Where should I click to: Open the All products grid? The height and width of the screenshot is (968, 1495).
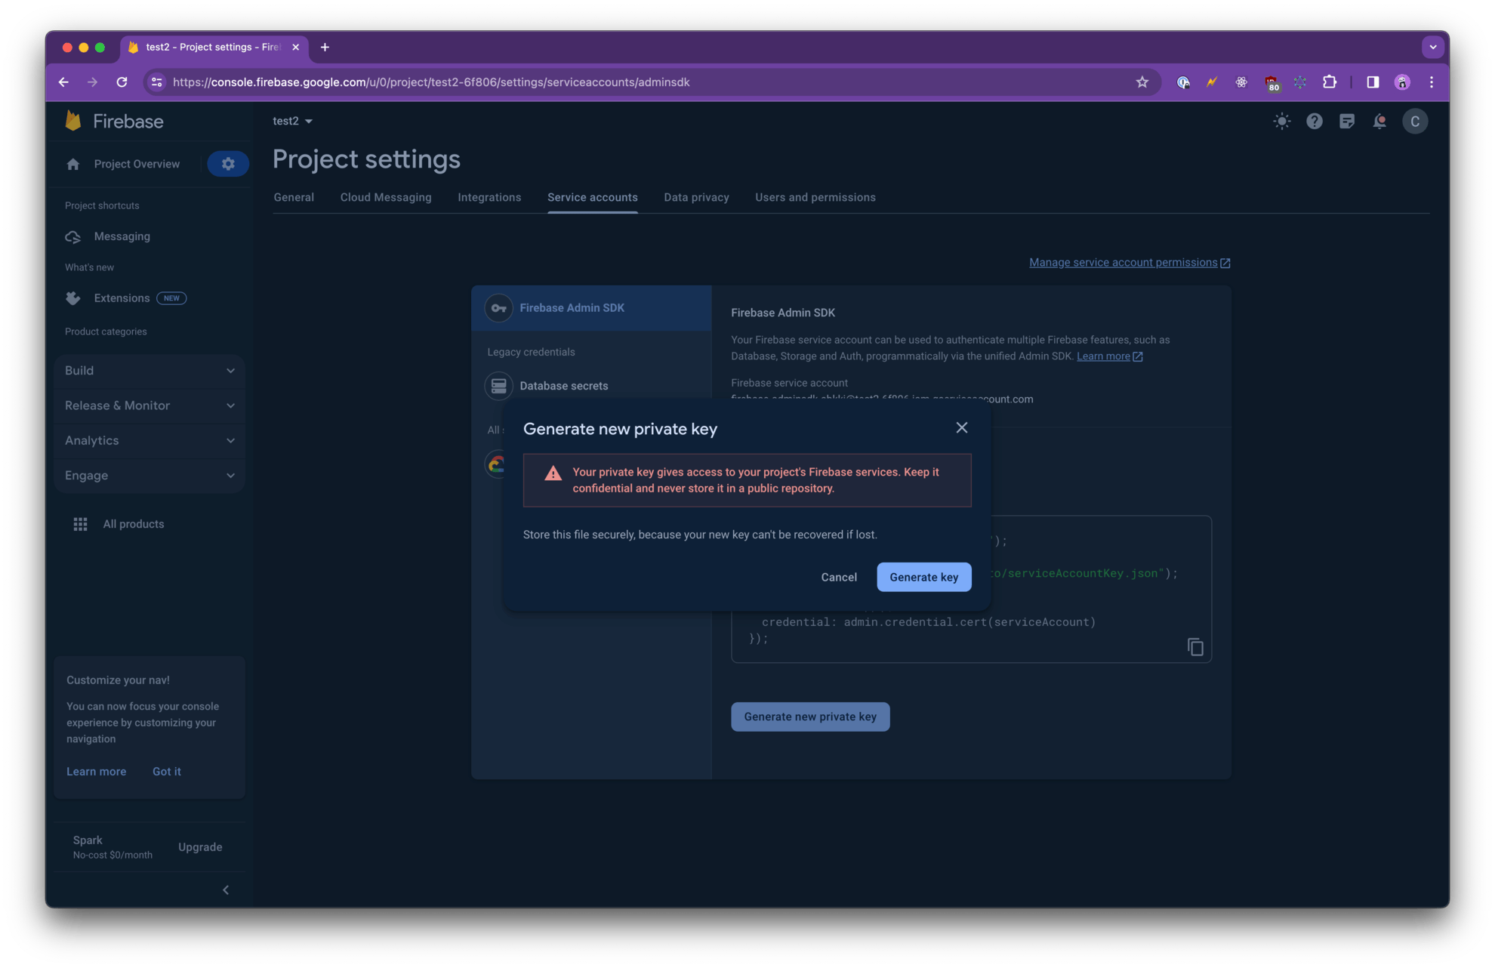pyautogui.click(x=134, y=523)
